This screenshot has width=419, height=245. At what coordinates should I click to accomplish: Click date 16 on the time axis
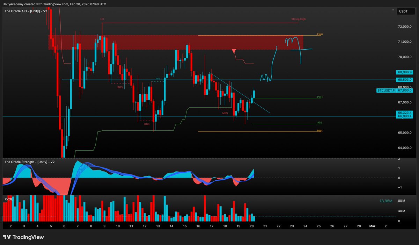[198, 226]
